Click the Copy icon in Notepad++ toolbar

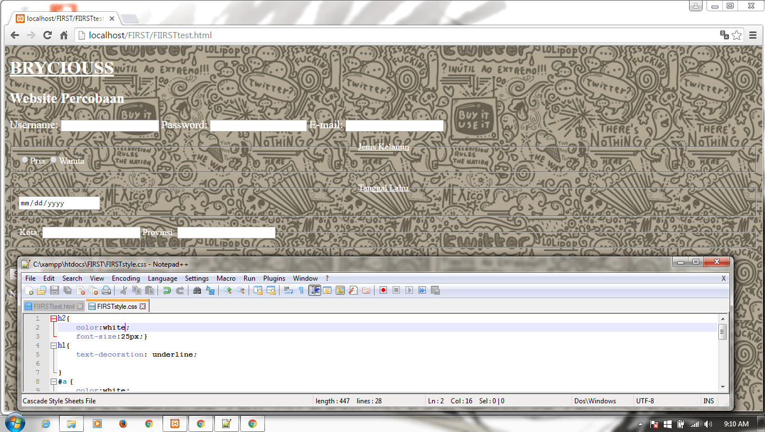137,290
